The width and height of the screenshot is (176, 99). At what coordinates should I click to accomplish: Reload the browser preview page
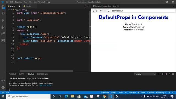(108, 11)
